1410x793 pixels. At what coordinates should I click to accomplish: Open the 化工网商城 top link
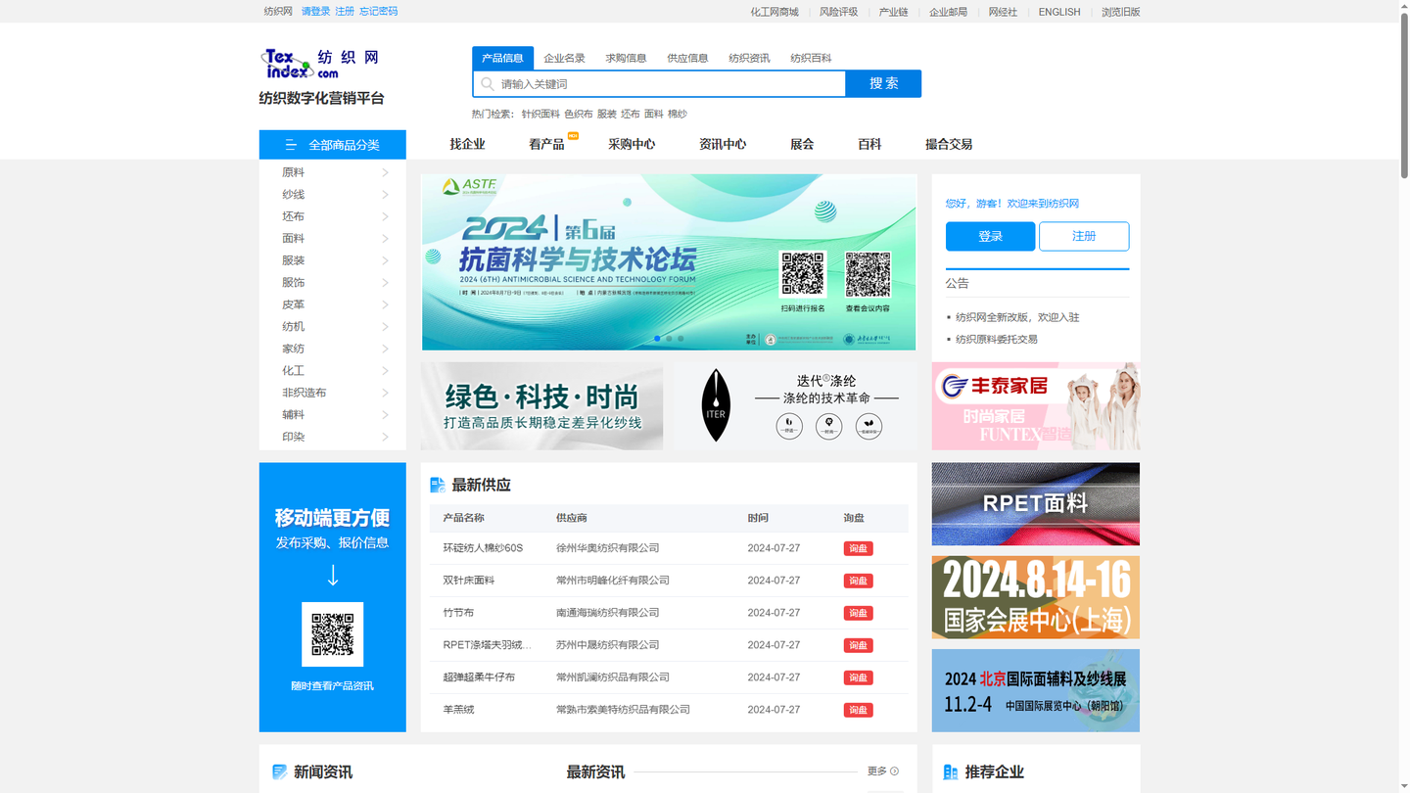(x=775, y=12)
